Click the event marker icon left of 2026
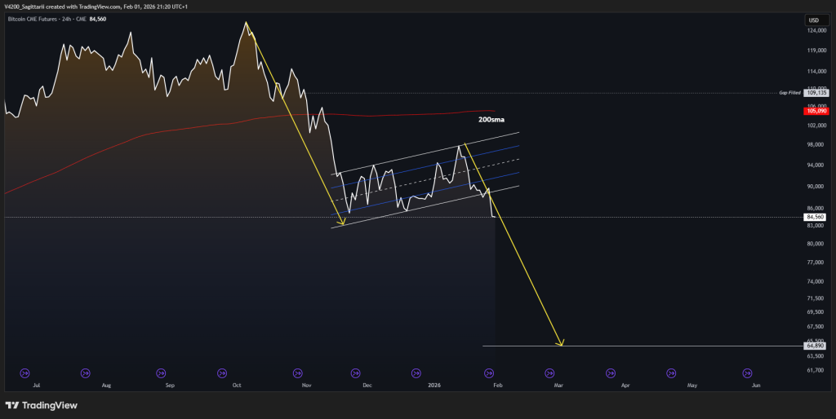Viewport: 836px width, 419px height. tap(416, 373)
